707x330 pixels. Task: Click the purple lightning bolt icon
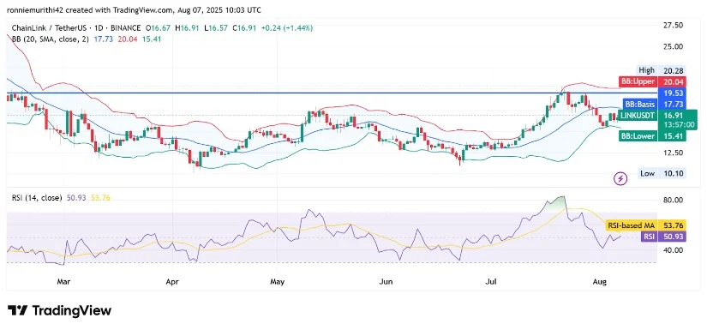tap(621, 179)
